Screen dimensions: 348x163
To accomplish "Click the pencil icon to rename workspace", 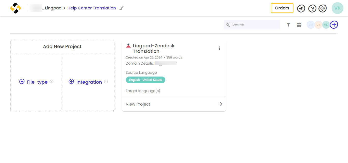I will point(122,8).
